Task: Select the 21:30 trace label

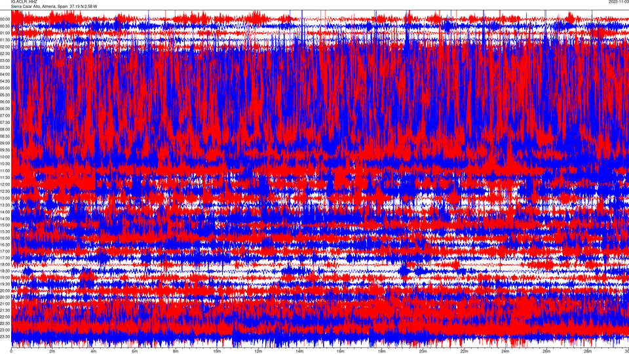Action: click(5, 310)
